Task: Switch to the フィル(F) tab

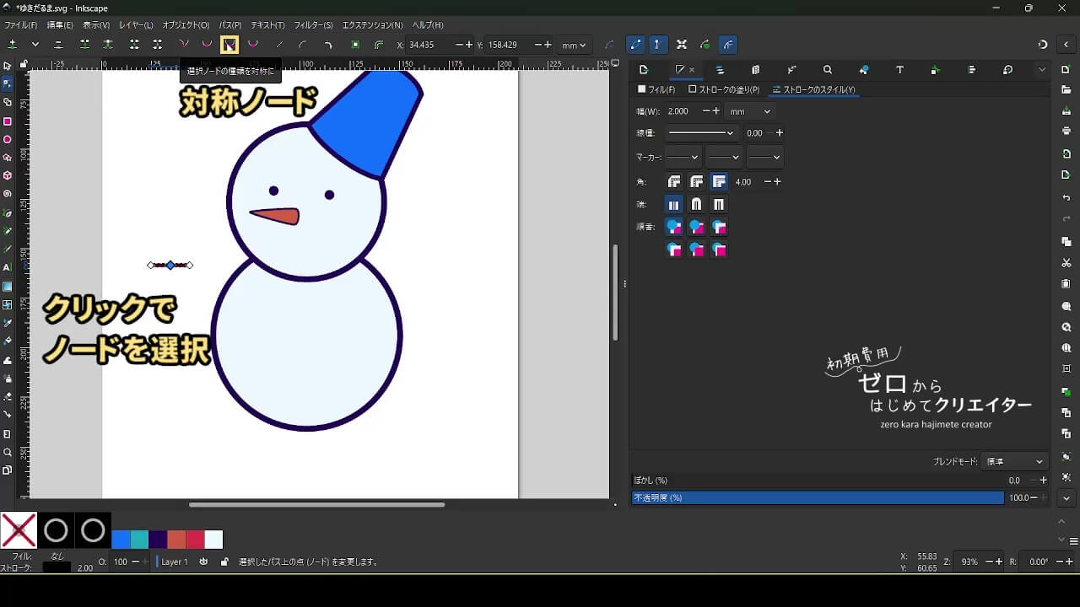Action: coord(656,89)
